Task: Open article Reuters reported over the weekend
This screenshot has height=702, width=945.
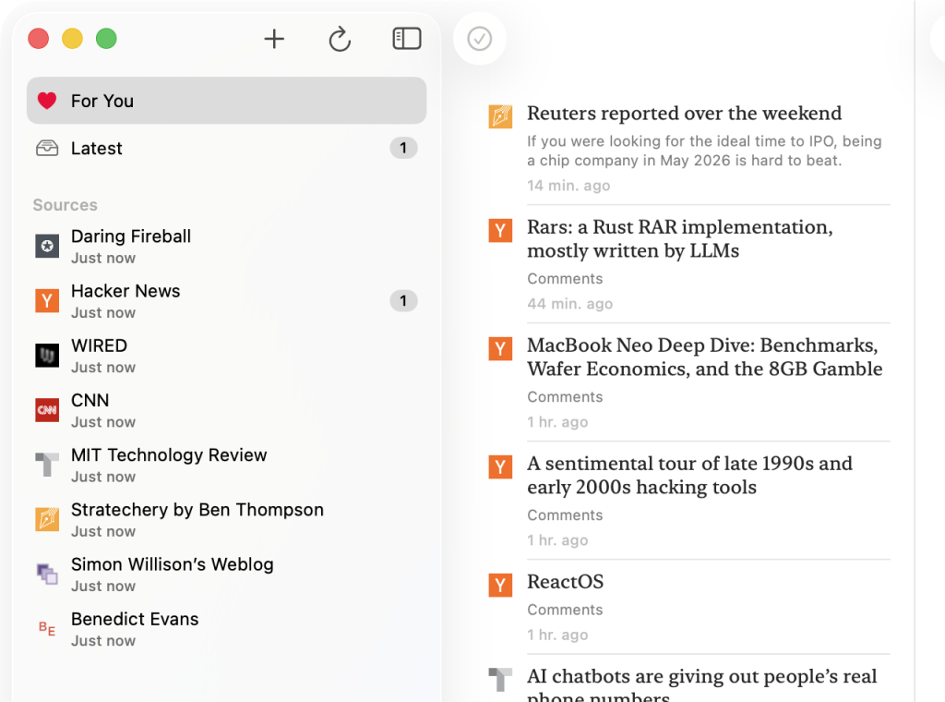Action: (x=684, y=114)
